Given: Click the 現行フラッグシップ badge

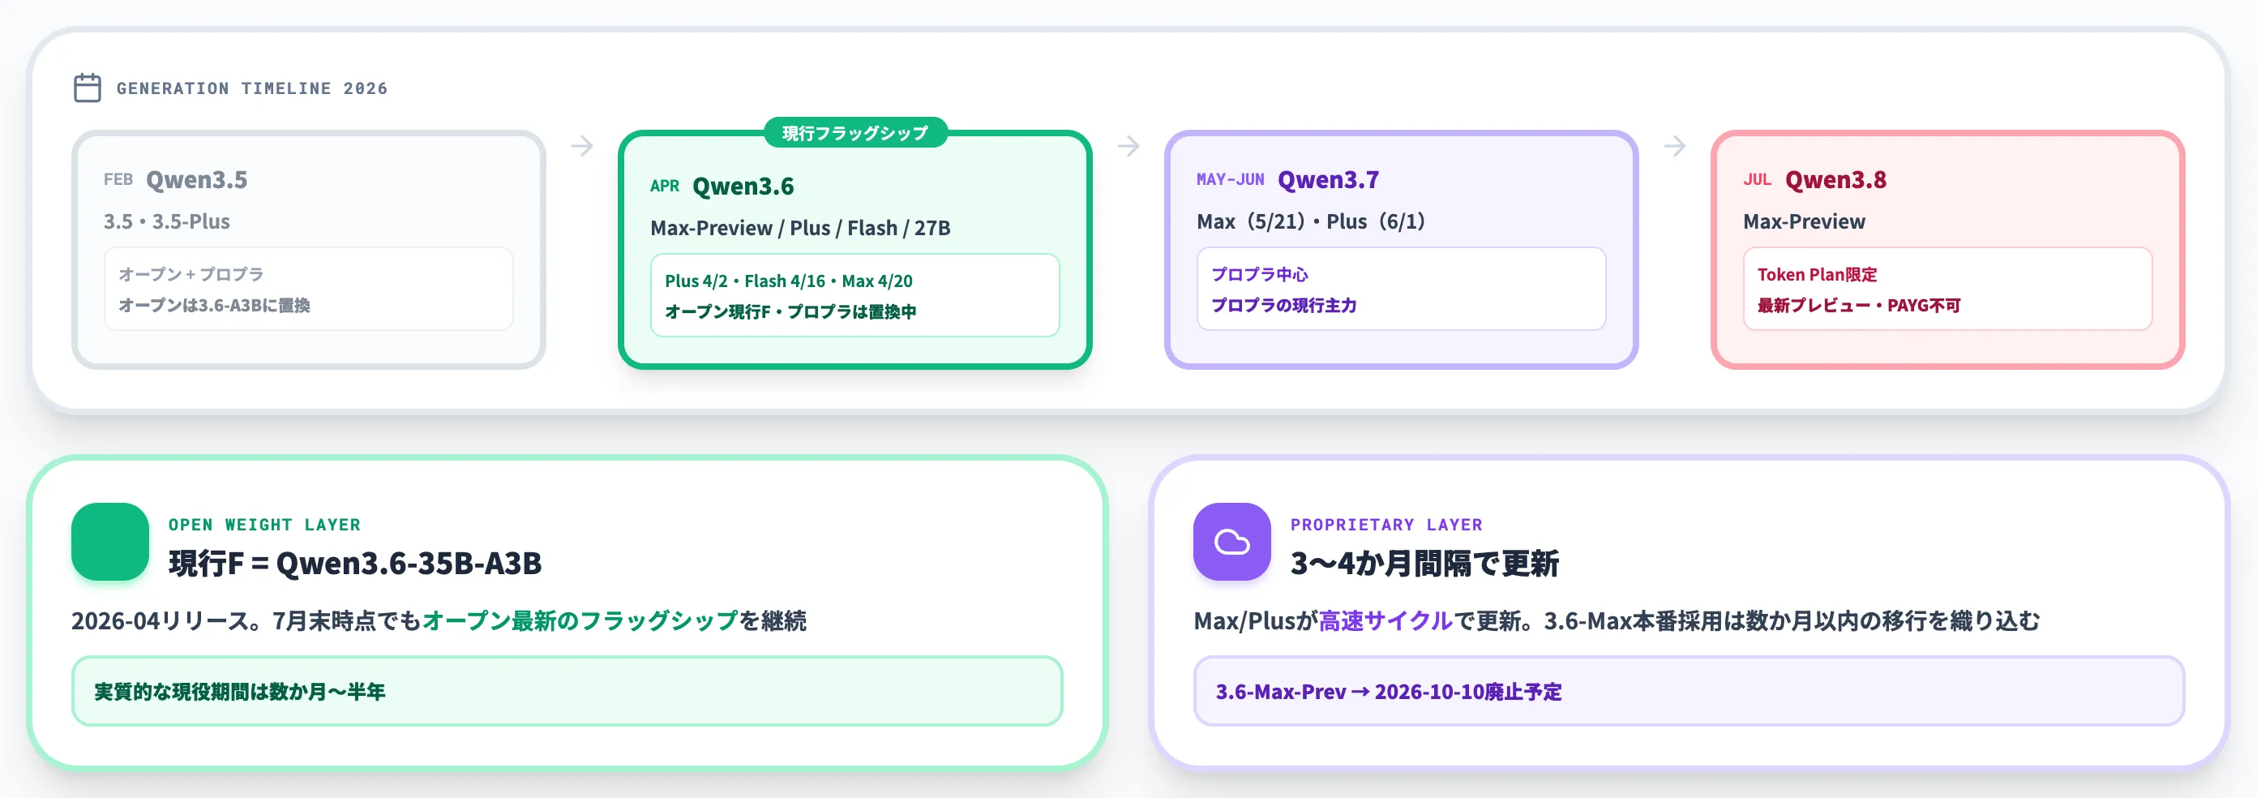Looking at the screenshot, I should pos(855,132).
